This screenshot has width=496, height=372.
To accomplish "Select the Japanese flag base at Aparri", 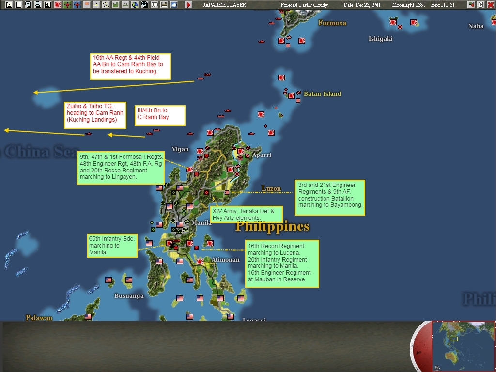I will pos(241,151).
